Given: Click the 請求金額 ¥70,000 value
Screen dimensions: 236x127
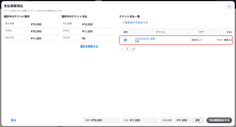Looking at the screenshot, I should tap(36, 24).
